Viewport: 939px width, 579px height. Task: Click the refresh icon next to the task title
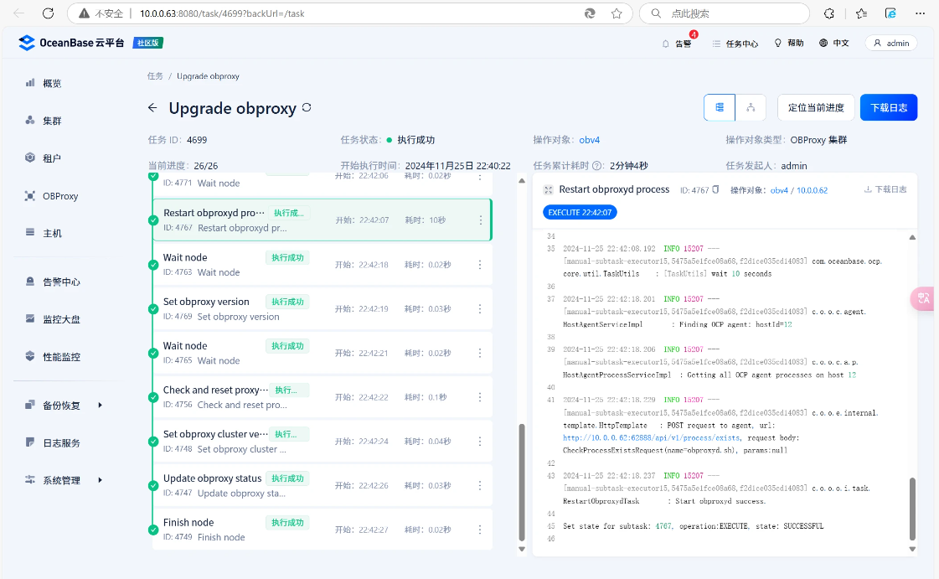click(x=307, y=108)
